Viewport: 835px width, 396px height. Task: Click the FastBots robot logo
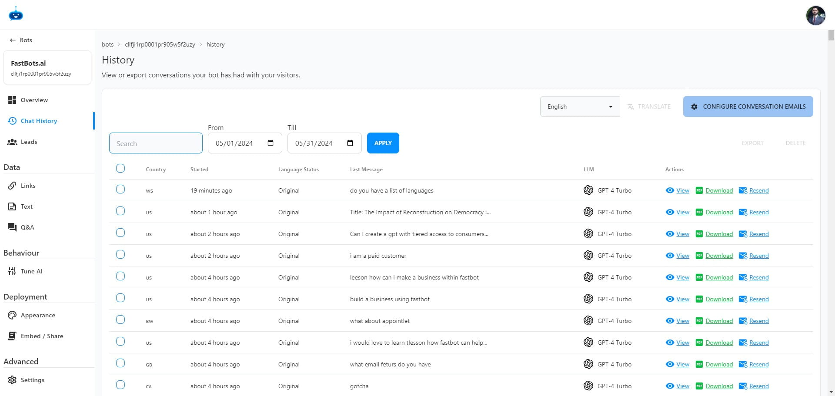pos(16,14)
